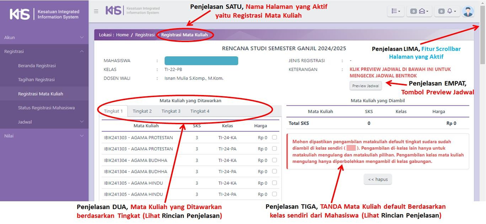Expand the Nilai sidebar section

[44, 136]
